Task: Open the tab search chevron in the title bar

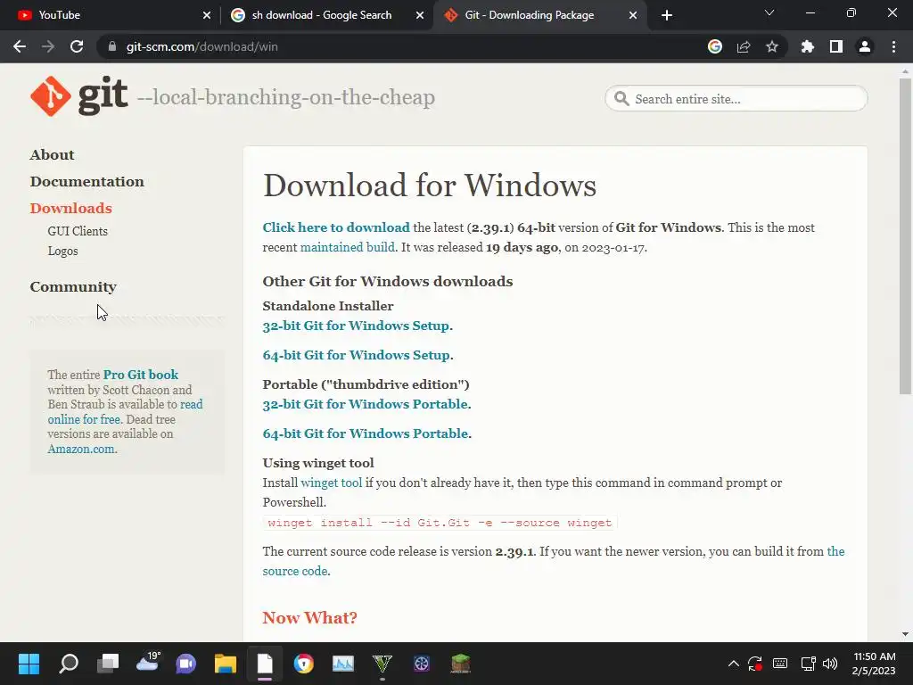Action: (769, 12)
